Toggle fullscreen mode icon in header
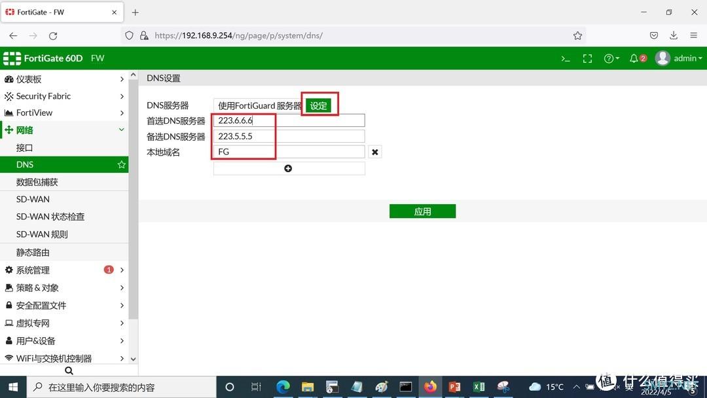707x398 pixels. click(587, 58)
